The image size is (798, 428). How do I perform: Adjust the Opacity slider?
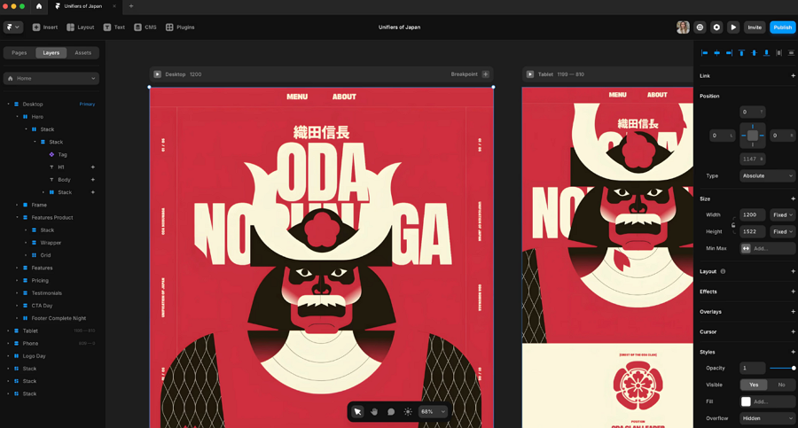[x=782, y=368]
